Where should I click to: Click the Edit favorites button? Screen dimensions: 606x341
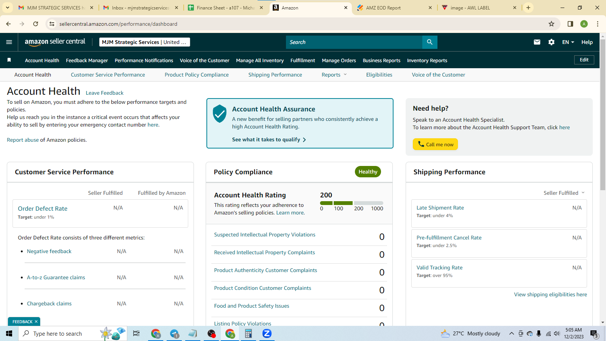[584, 60]
